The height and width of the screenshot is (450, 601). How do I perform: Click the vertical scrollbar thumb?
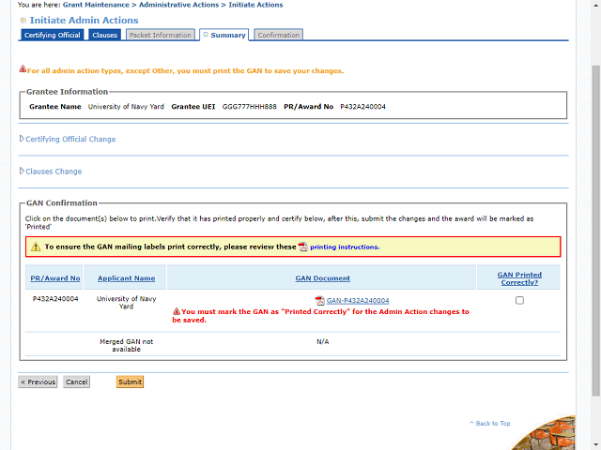coord(596,230)
